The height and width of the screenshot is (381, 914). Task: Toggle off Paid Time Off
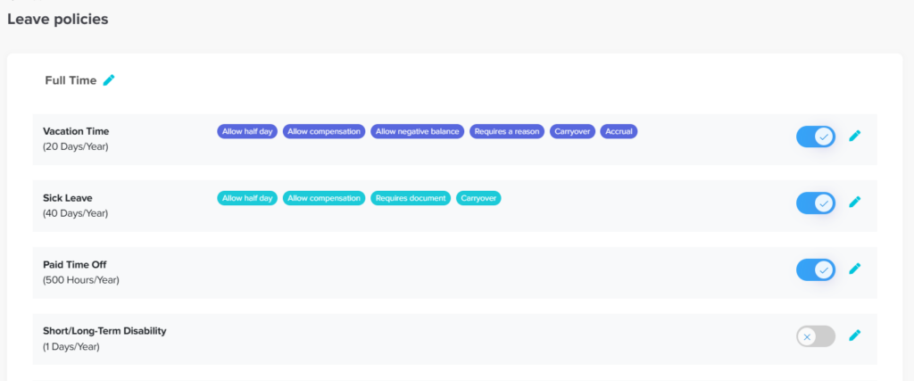click(815, 269)
